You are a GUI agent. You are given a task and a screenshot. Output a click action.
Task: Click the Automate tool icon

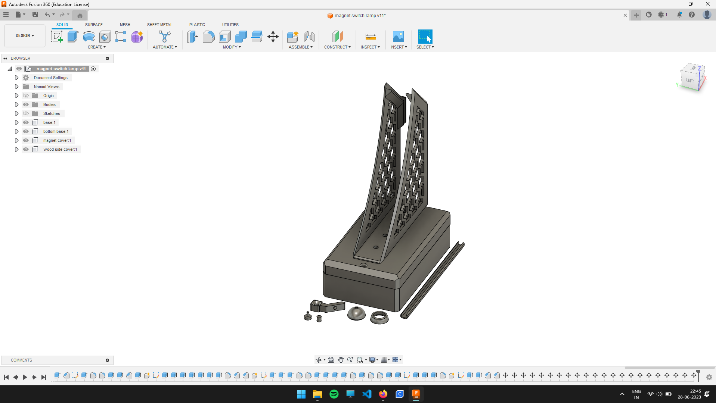pyautogui.click(x=165, y=37)
